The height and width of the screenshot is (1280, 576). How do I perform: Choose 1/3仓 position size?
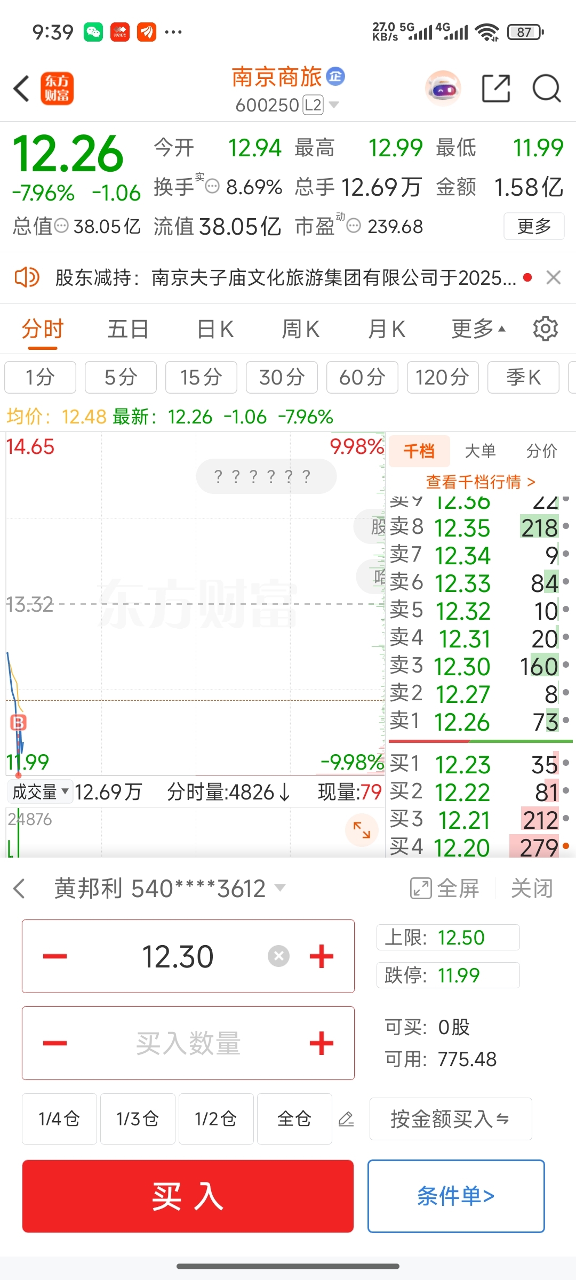[138, 1118]
